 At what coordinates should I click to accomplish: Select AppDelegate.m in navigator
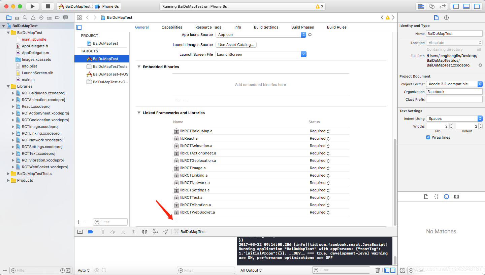pyautogui.click(x=35, y=53)
